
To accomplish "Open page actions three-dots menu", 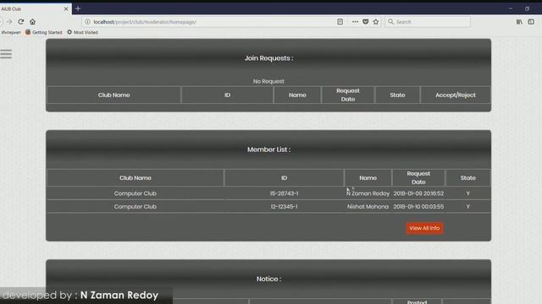I will pyautogui.click(x=355, y=22).
